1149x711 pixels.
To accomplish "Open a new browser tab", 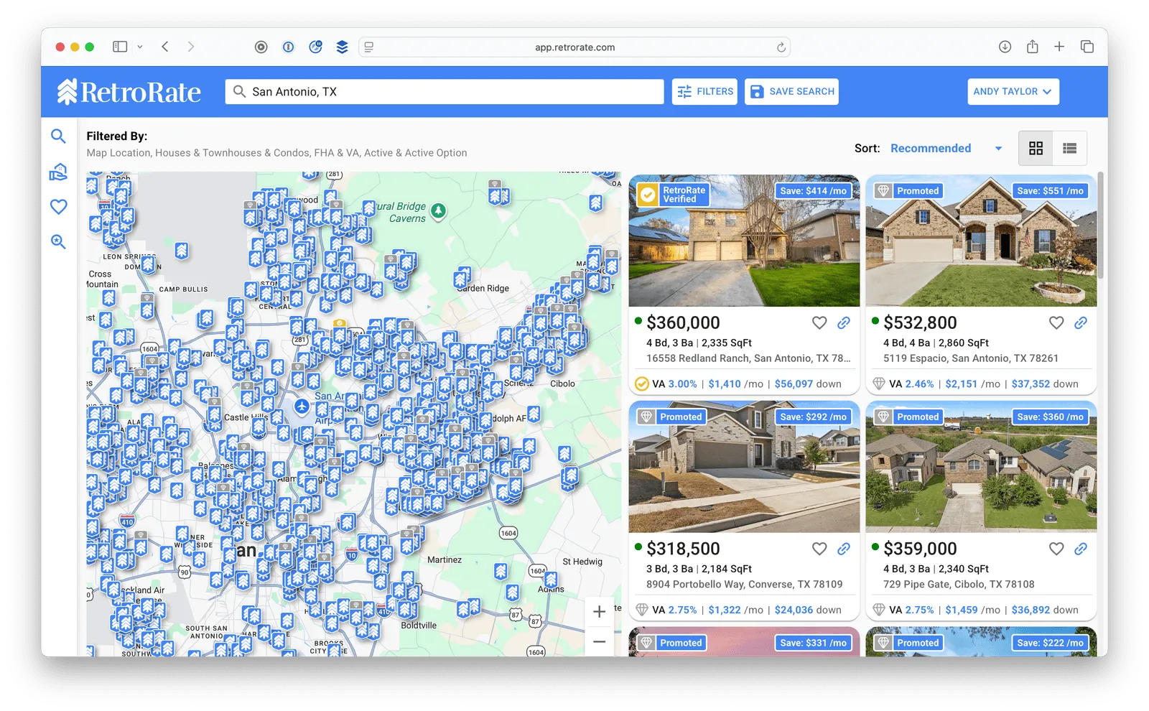I will pyautogui.click(x=1059, y=47).
